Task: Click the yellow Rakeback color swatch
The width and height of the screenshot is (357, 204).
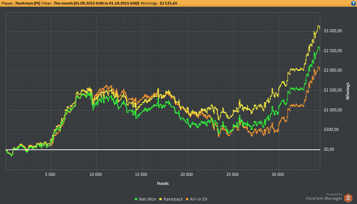Action: pyautogui.click(x=161, y=199)
